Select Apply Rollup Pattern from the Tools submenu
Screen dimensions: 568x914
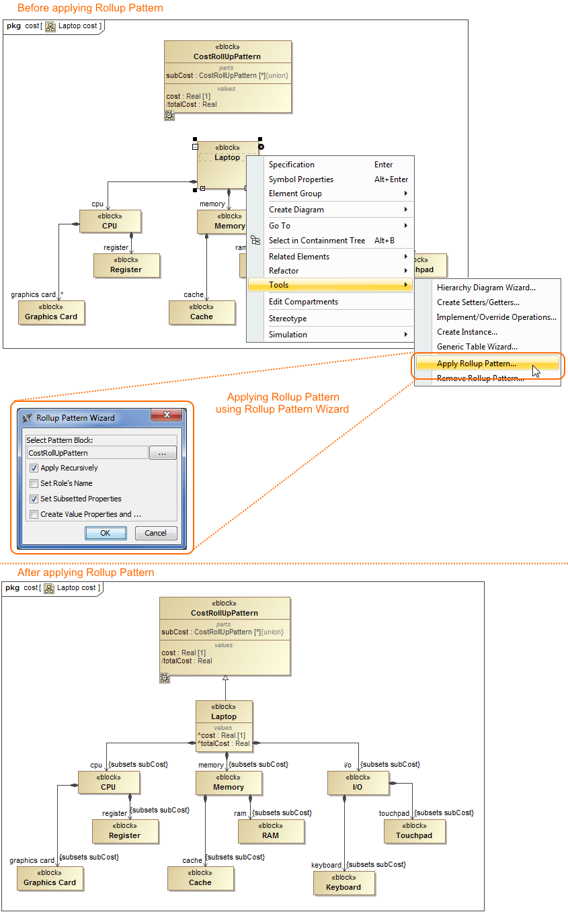tap(477, 364)
